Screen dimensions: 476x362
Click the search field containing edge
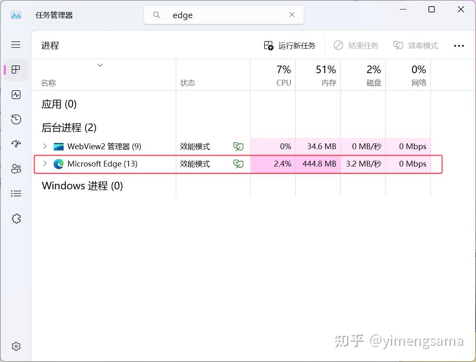(224, 14)
